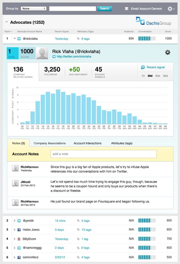
Task: Open the Group by None dropdown
Action: 33,8
